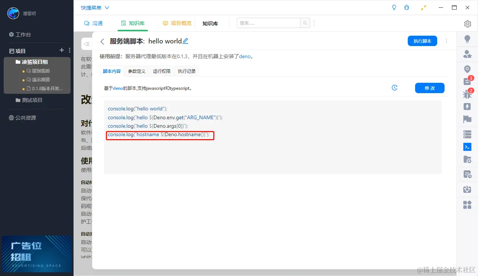The height and width of the screenshot is (276, 478).
Task: Open the deno link in script description
Action: pos(118,88)
